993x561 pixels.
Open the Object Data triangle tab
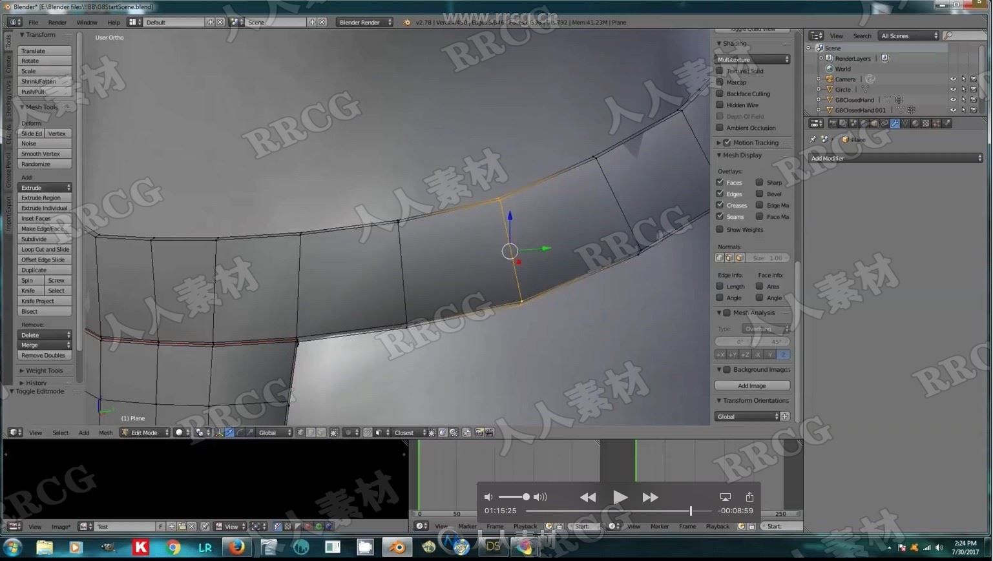[905, 123]
